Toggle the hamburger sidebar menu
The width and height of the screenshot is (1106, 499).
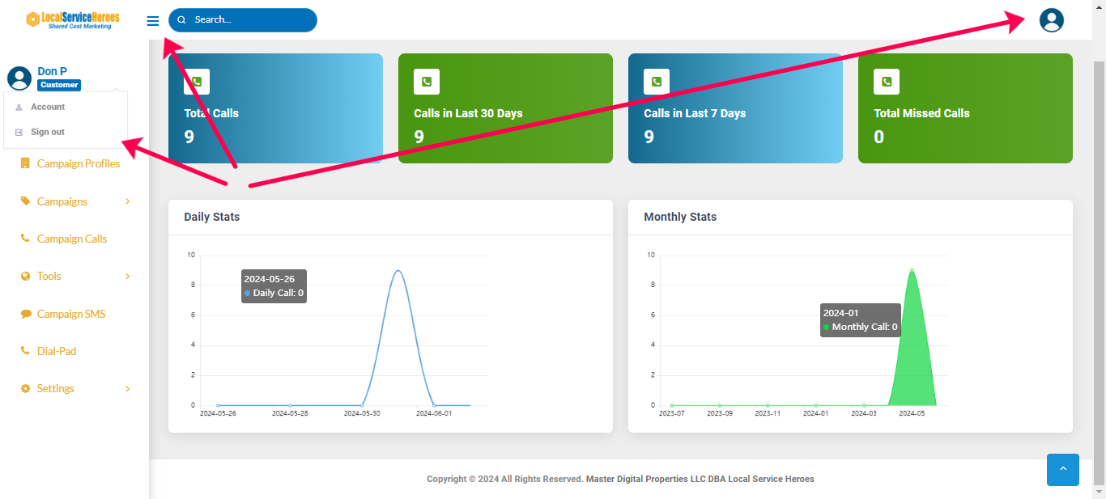point(153,21)
